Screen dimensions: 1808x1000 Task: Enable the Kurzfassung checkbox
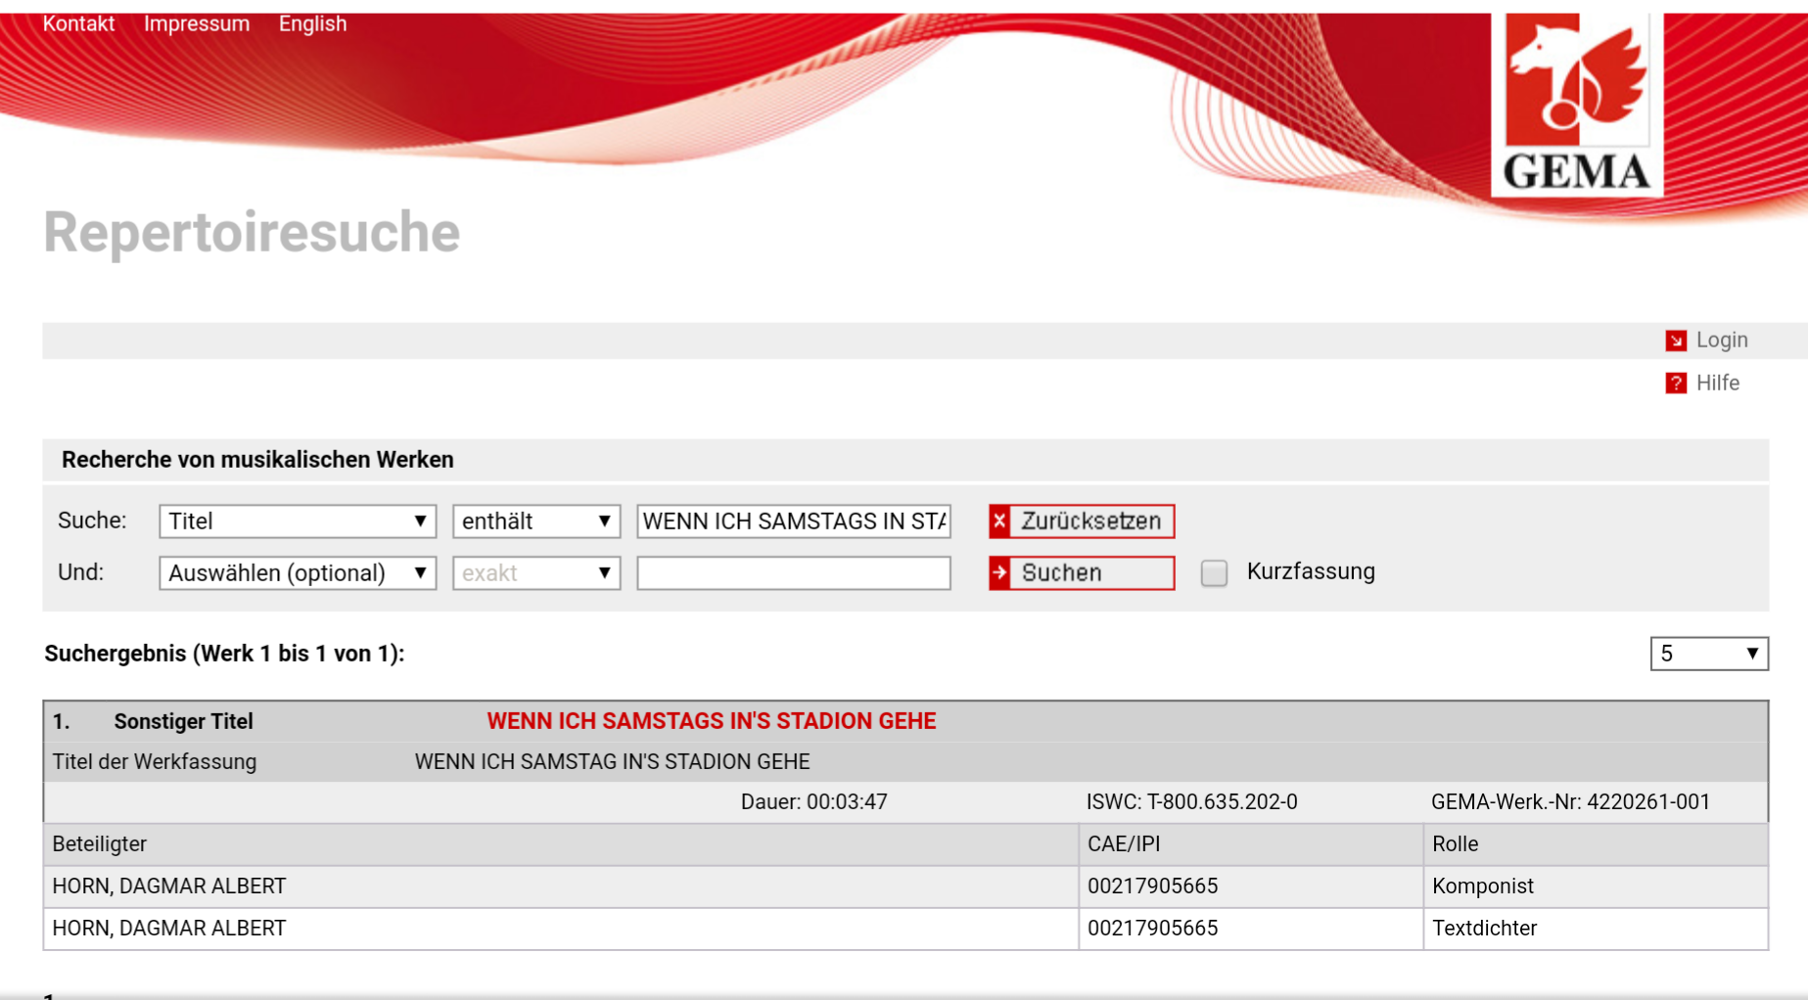[1214, 573]
